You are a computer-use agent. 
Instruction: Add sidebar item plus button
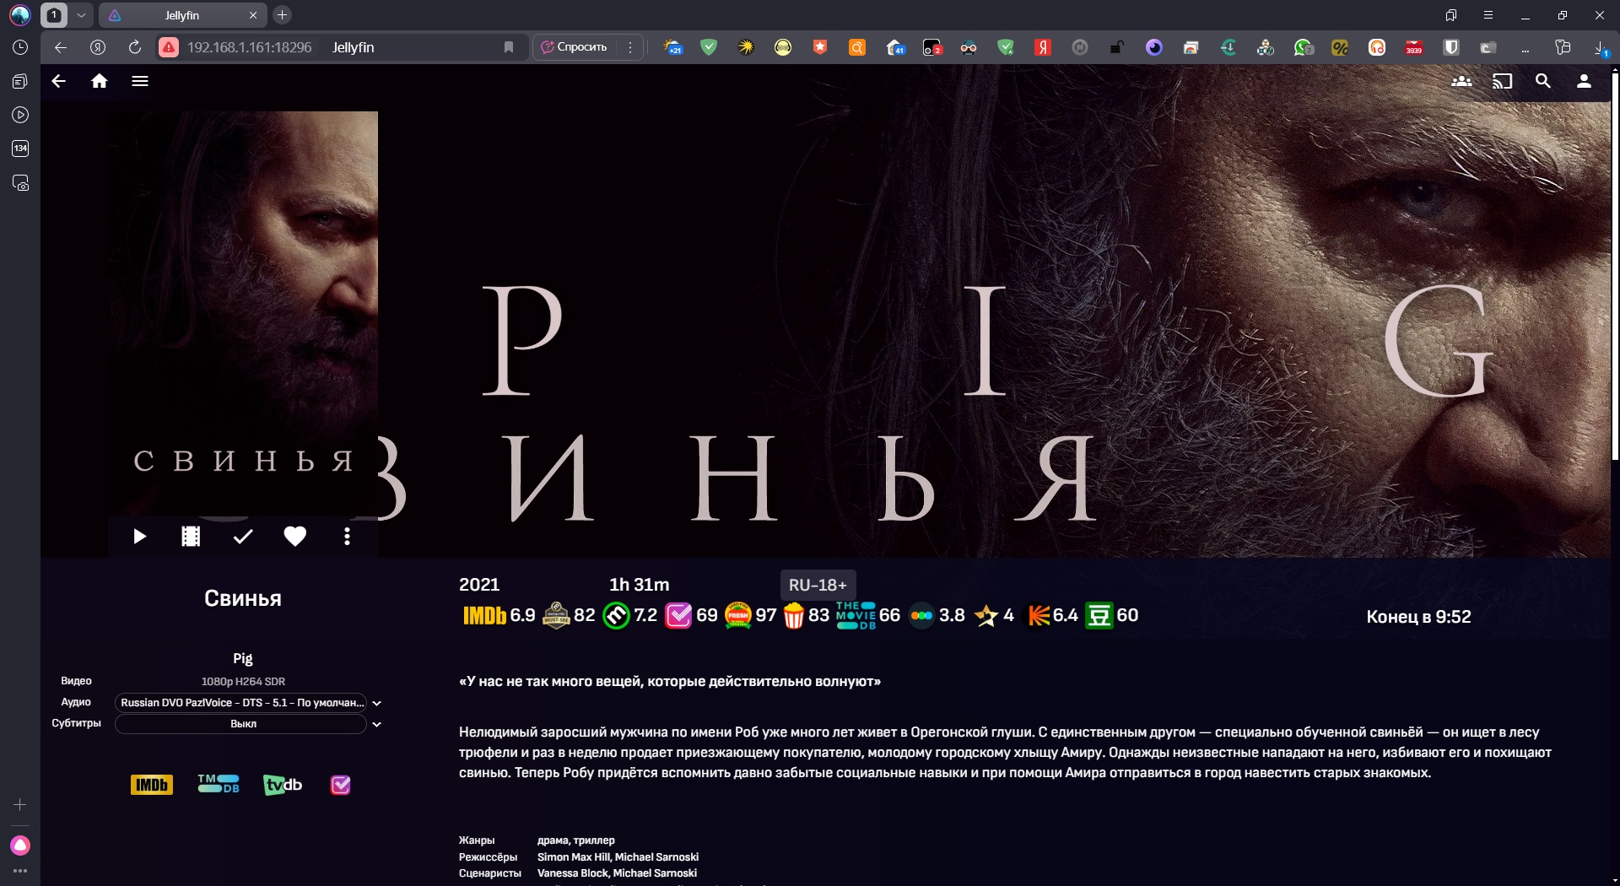[x=20, y=805]
